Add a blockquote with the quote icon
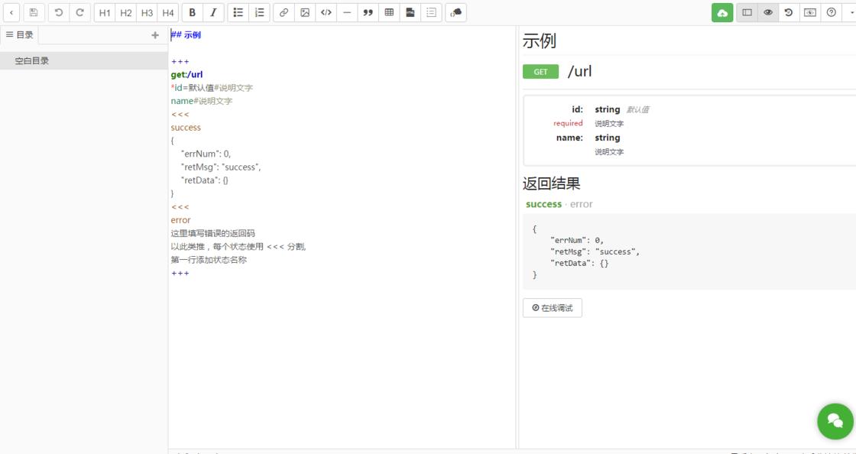This screenshot has height=454, width=856. (368, 12)
